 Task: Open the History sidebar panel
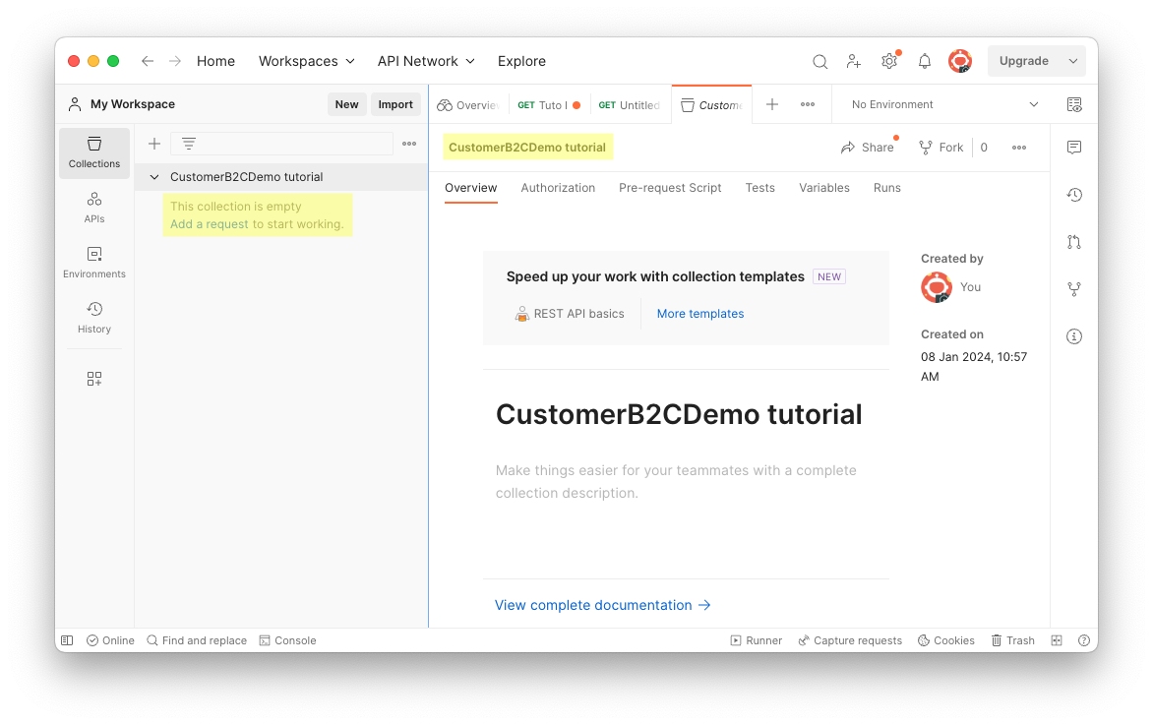94,318
